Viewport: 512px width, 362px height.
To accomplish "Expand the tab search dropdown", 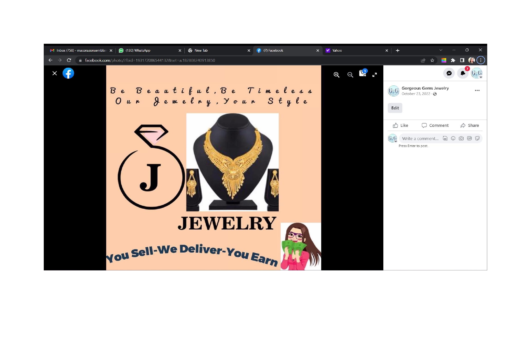I will tap(441, 50).
